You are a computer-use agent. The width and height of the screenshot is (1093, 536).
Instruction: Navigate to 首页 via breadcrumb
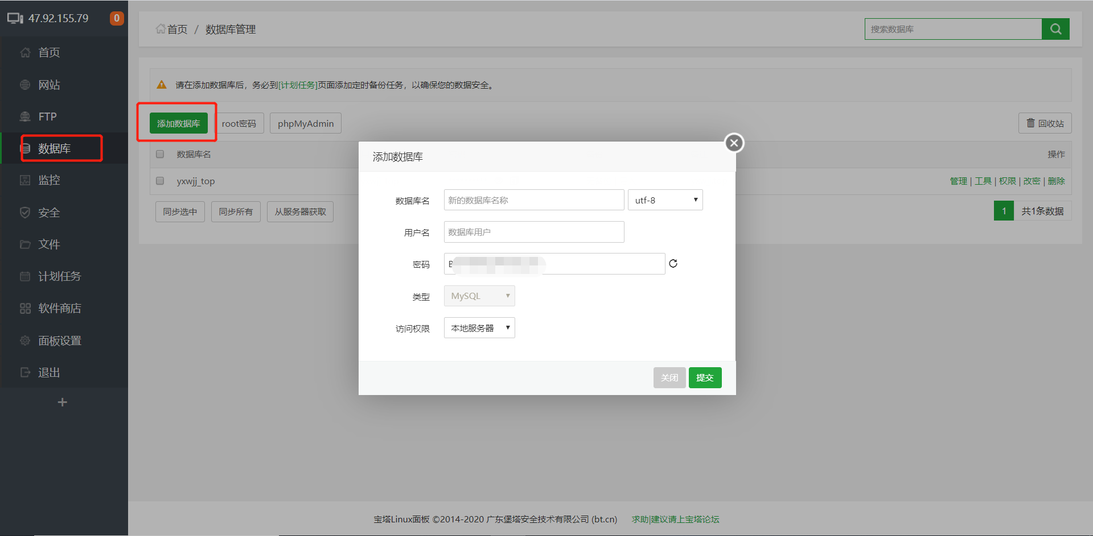tap(176, 29)
